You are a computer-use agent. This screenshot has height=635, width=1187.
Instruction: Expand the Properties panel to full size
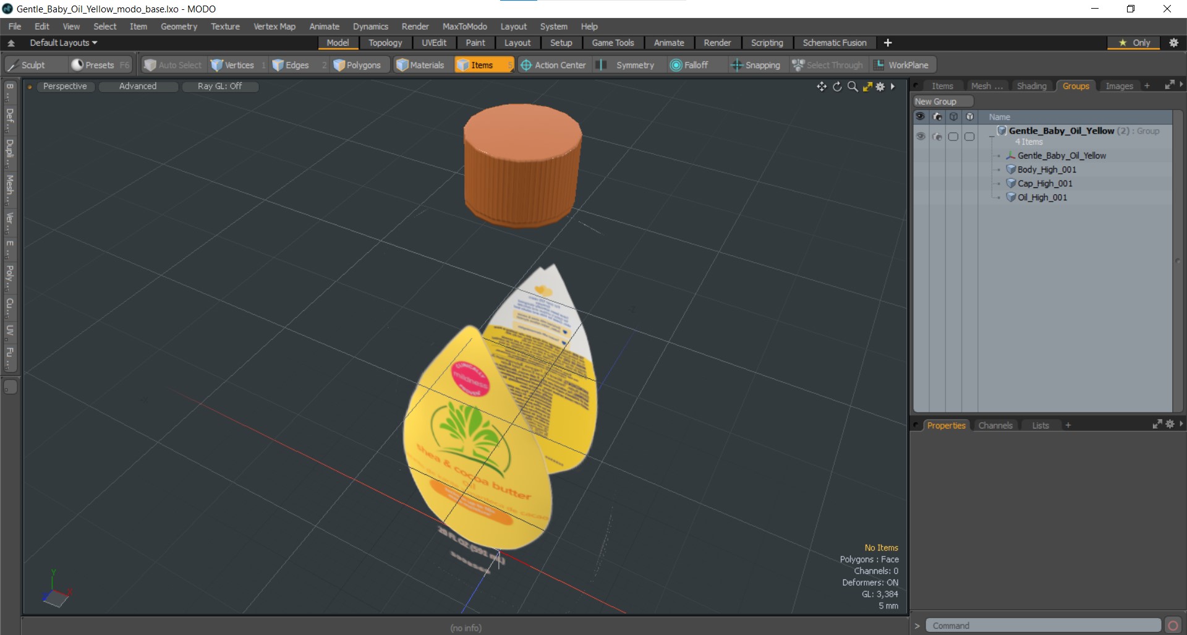(1157, 424)
